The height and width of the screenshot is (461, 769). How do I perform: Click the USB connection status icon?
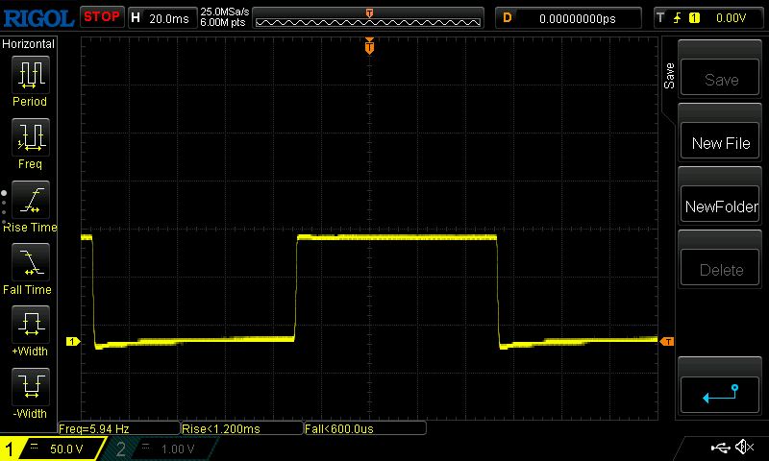(719, 448)
